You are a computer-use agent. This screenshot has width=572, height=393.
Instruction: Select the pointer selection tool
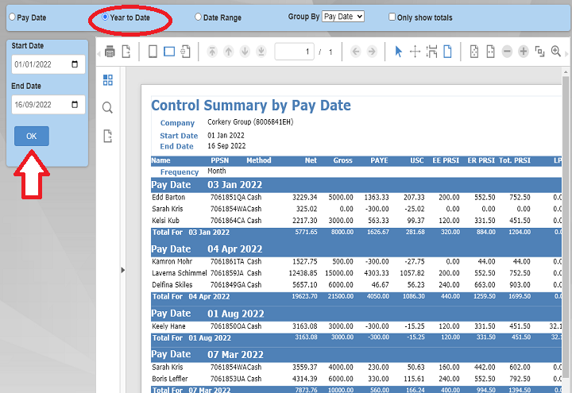tap(399, 52)
